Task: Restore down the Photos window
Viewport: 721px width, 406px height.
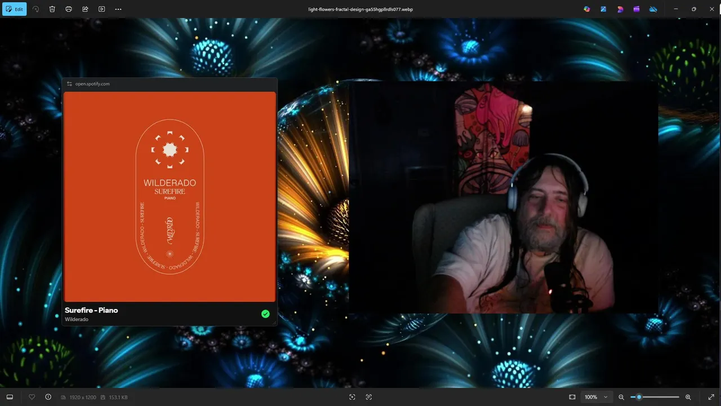Action: (693, 9)
